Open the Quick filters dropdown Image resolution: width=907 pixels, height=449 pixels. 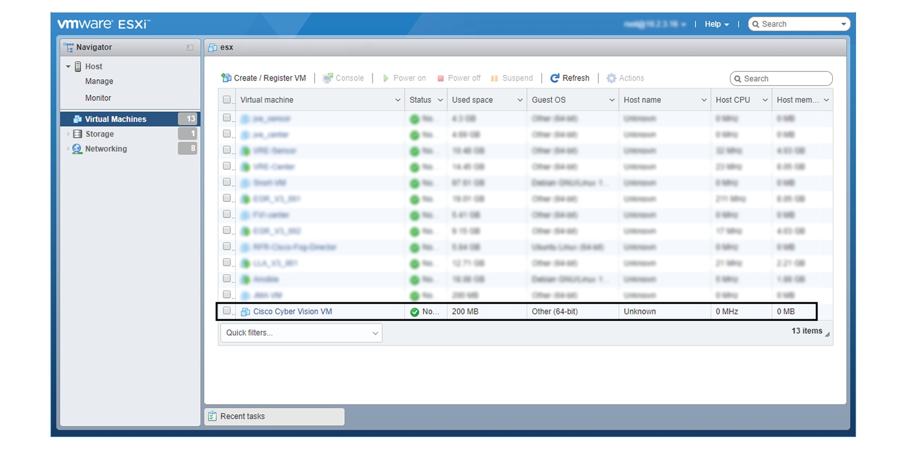tap(301, 332)
